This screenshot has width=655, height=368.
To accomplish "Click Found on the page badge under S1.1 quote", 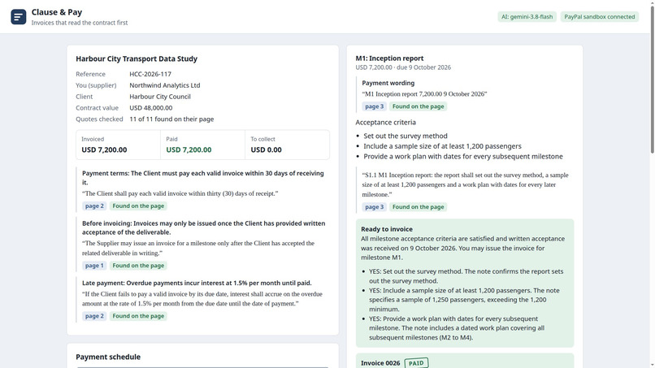I will [x=419, y=207].
